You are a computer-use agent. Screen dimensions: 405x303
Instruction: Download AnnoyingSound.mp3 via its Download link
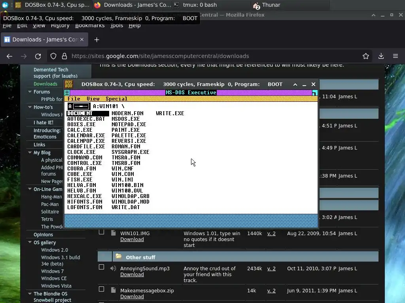[x=132, y=275]
